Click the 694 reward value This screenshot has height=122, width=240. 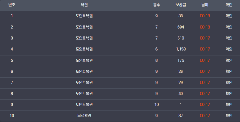pyautogui.click(x=181, y=27)
